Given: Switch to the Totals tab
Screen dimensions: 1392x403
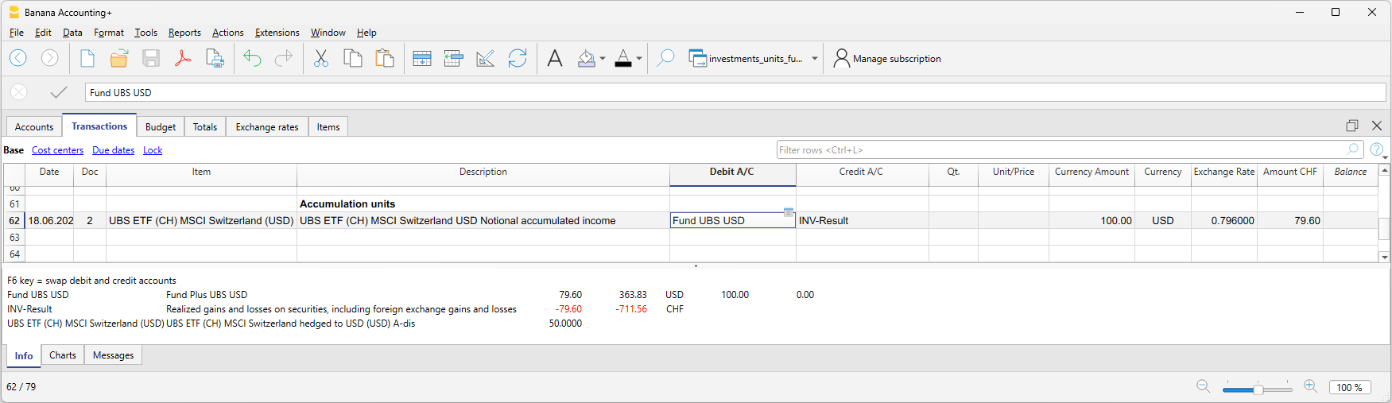Looking at the screenshot, I should pyautogui.click(x=205, y=127).
